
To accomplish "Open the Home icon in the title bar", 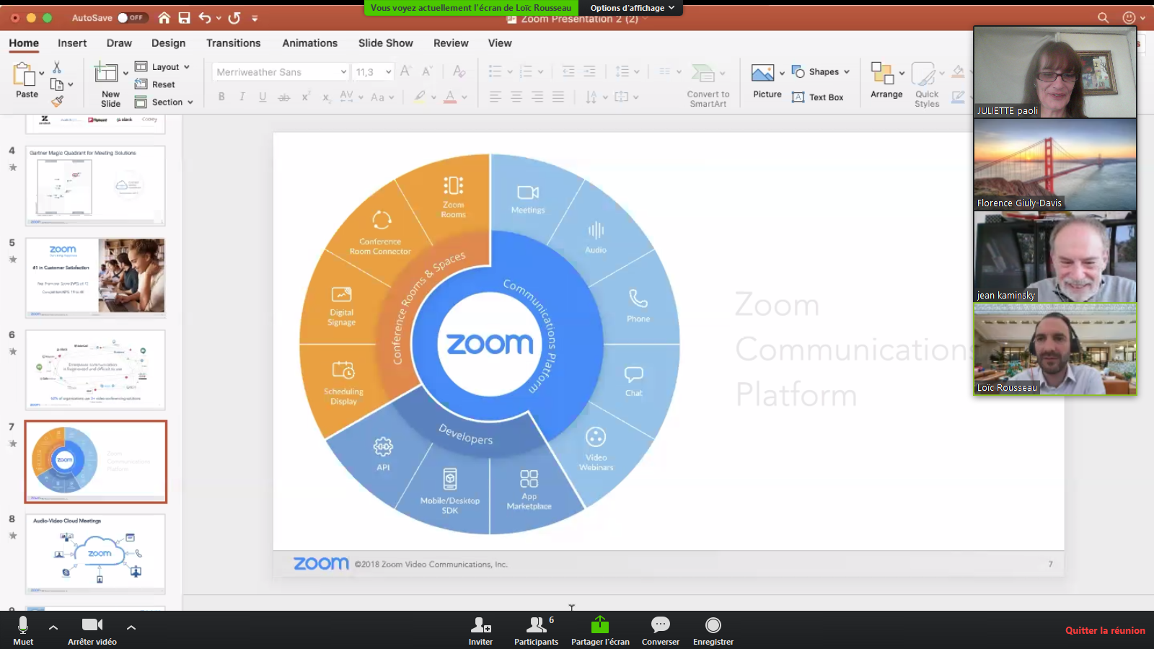I will 164,18.
